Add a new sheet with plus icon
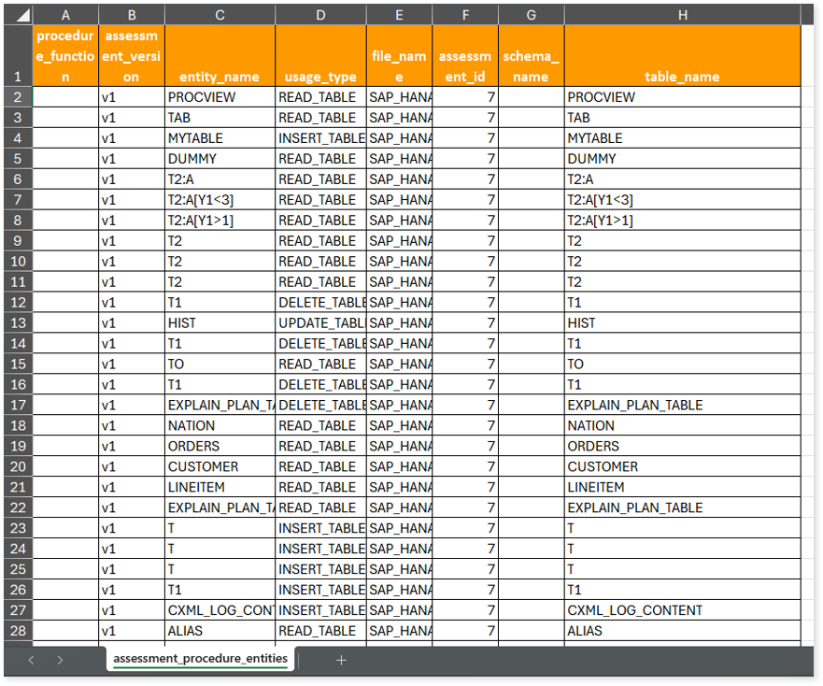This screenshot has height=686, width=823. click(x=341, y=660)
